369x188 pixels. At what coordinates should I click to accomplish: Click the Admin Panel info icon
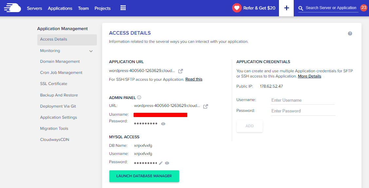[x=139, y=97]
